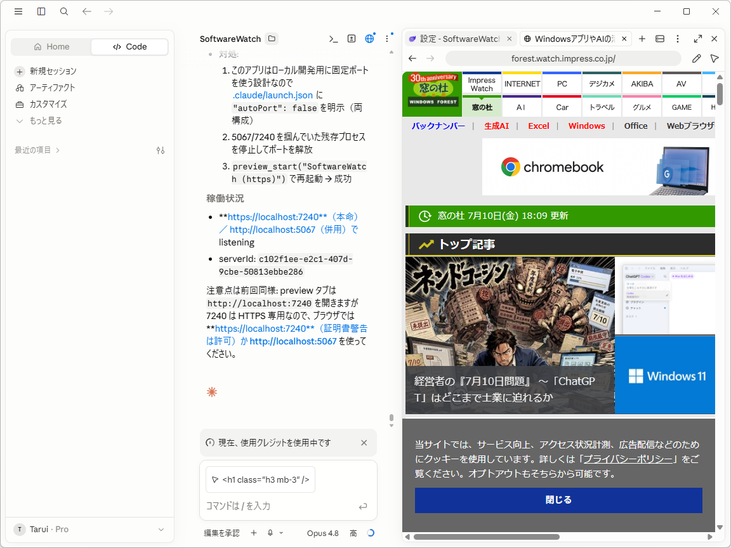Expand the 最近の項目 section
This screenshot has width=731, height=548.
(37, 150)
